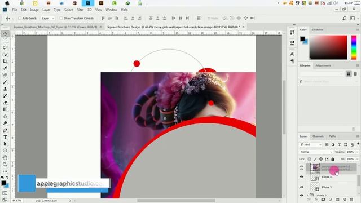Open the Color panel menu

pyautogui.click(x=358, y=30)
